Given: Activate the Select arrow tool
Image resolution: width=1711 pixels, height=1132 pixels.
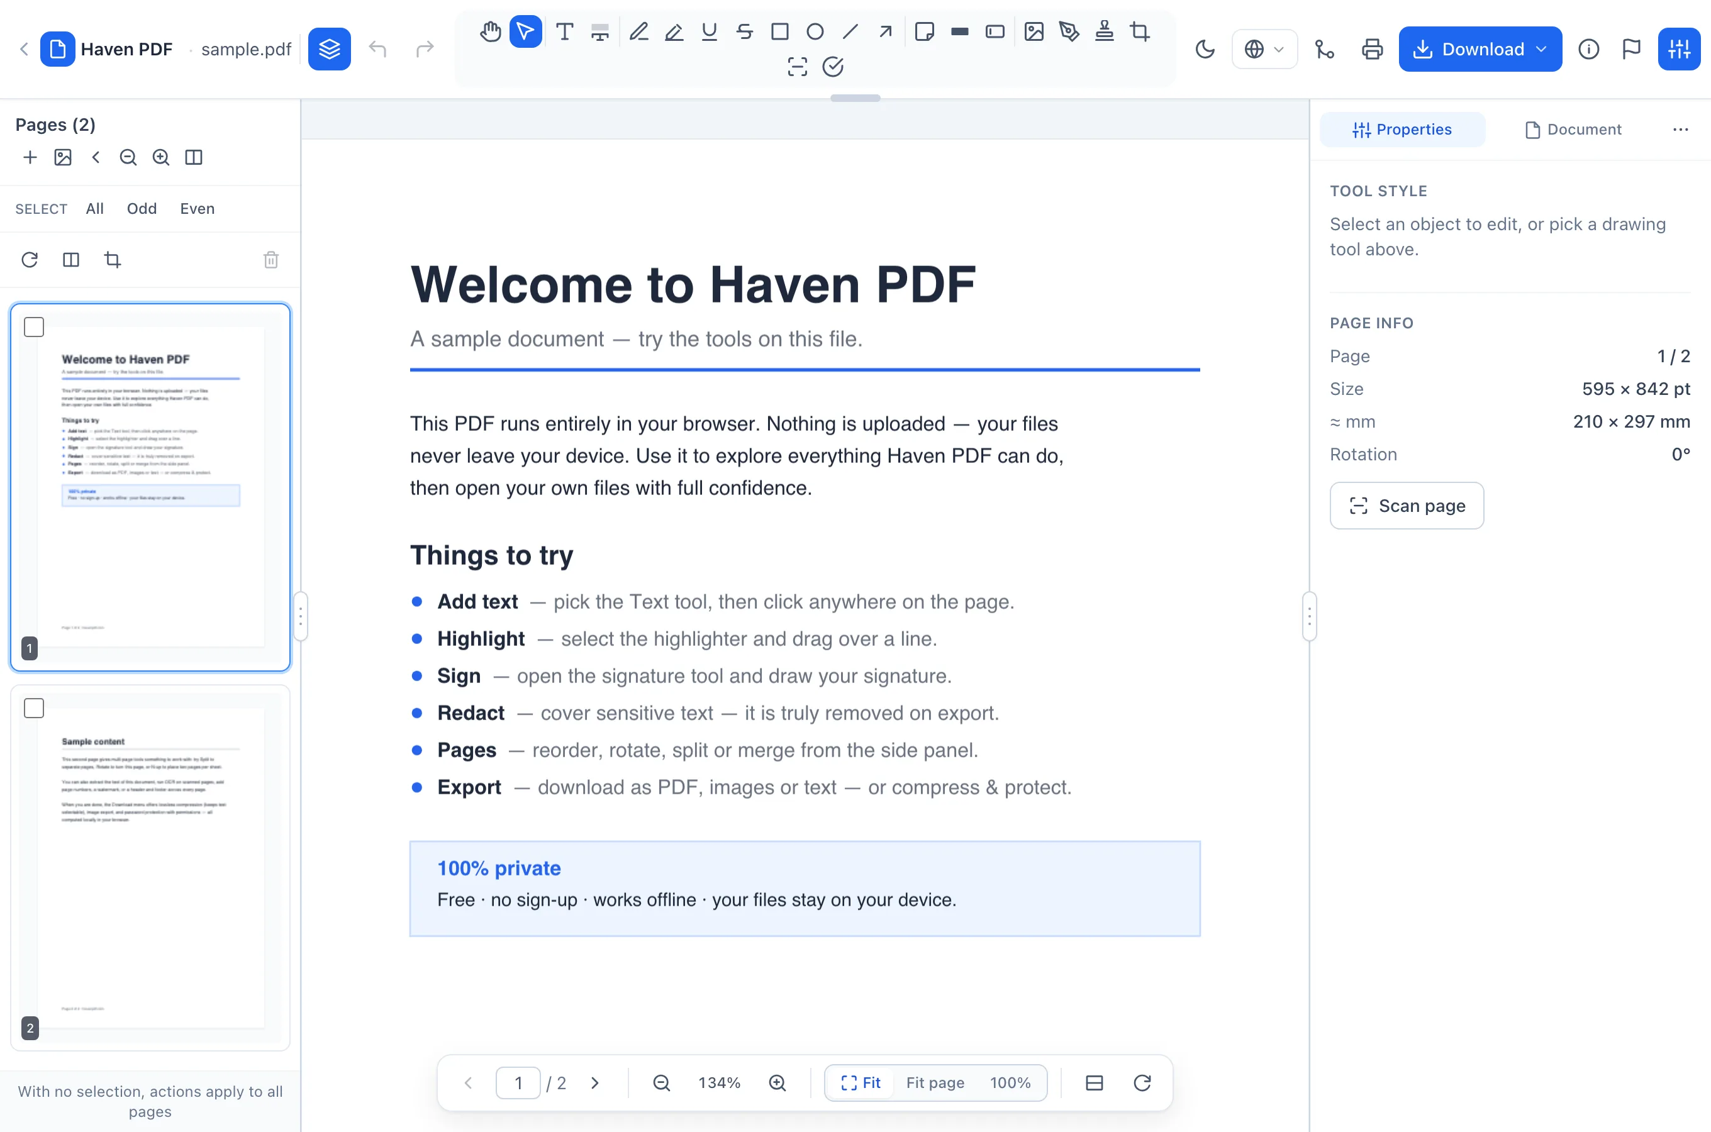Looking at the screenshot, I should (x=526, y=32).
